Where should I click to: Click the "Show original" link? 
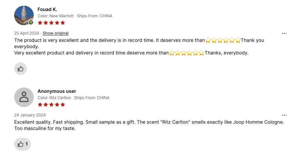(x=55, y=33)
